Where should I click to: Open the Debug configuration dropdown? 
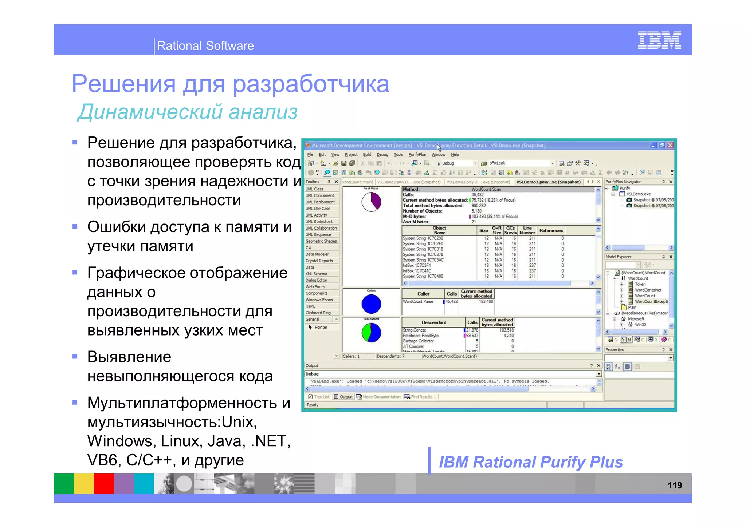475,163
